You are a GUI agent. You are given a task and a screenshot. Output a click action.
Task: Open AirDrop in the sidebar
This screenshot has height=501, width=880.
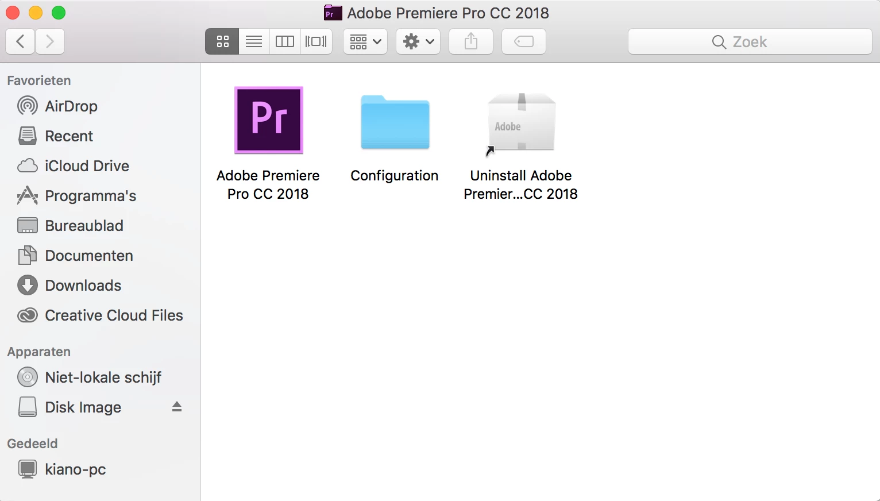[x=101, y=106]
